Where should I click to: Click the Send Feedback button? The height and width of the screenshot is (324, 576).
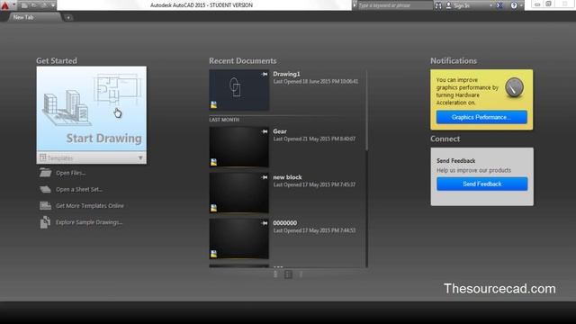[482, 184]
